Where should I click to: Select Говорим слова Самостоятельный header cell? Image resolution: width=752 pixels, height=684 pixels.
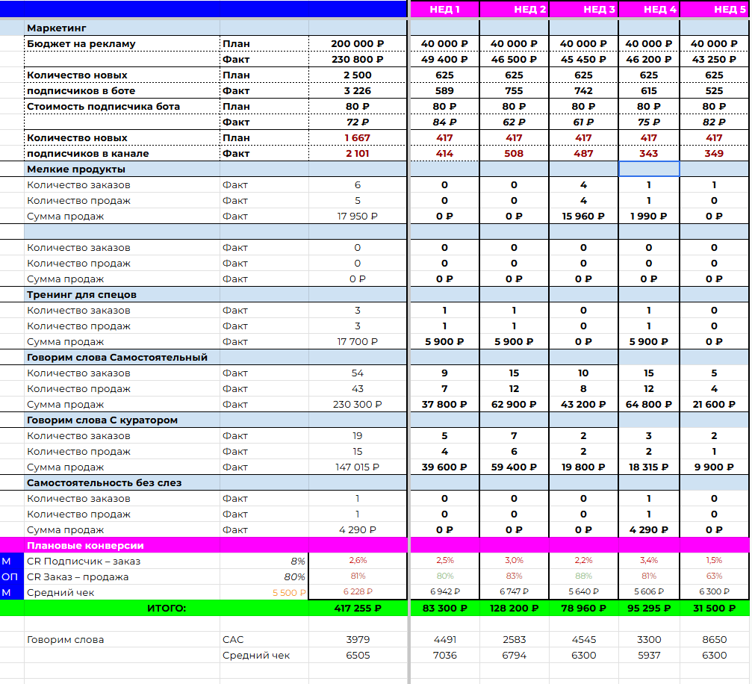point(122,358)
